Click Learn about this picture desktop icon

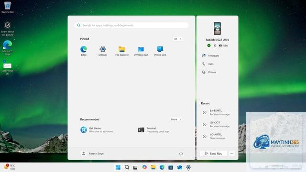[8, 29]
